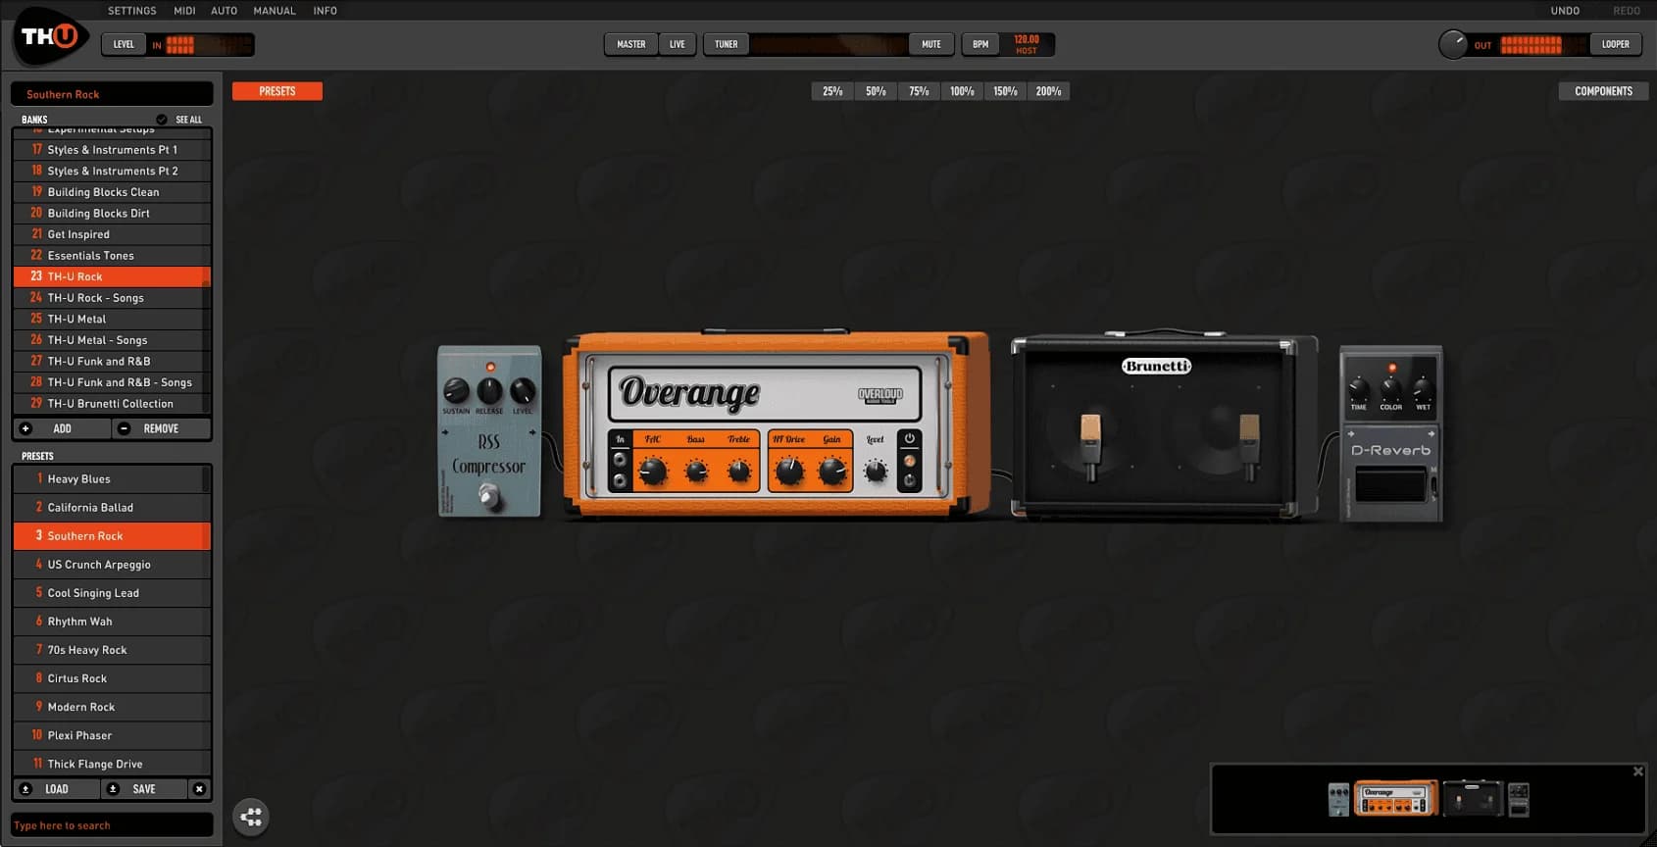Click the THU logo
Viewport: 1657px width, 847px height.
pyautogui.click(x=50, y=37)
